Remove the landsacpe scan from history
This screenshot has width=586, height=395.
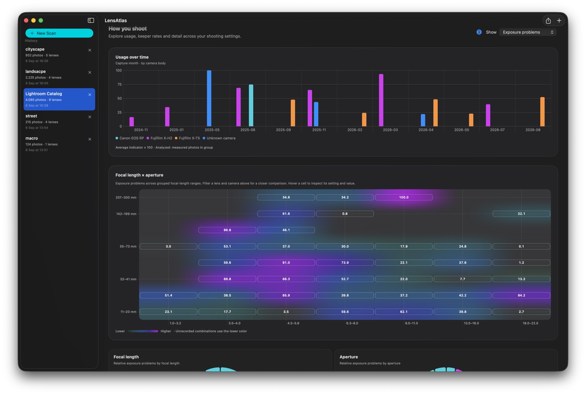90,72
